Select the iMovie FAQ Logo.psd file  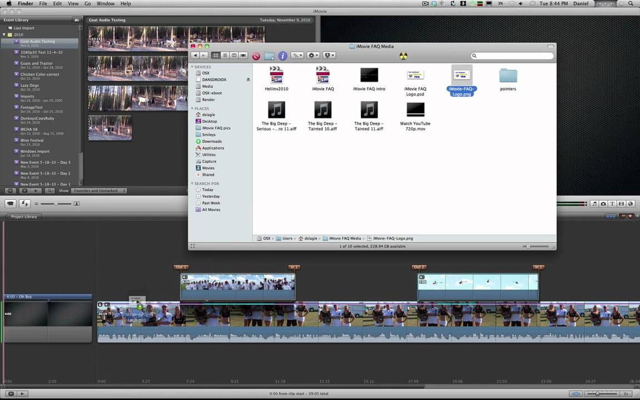coord(415,82)
